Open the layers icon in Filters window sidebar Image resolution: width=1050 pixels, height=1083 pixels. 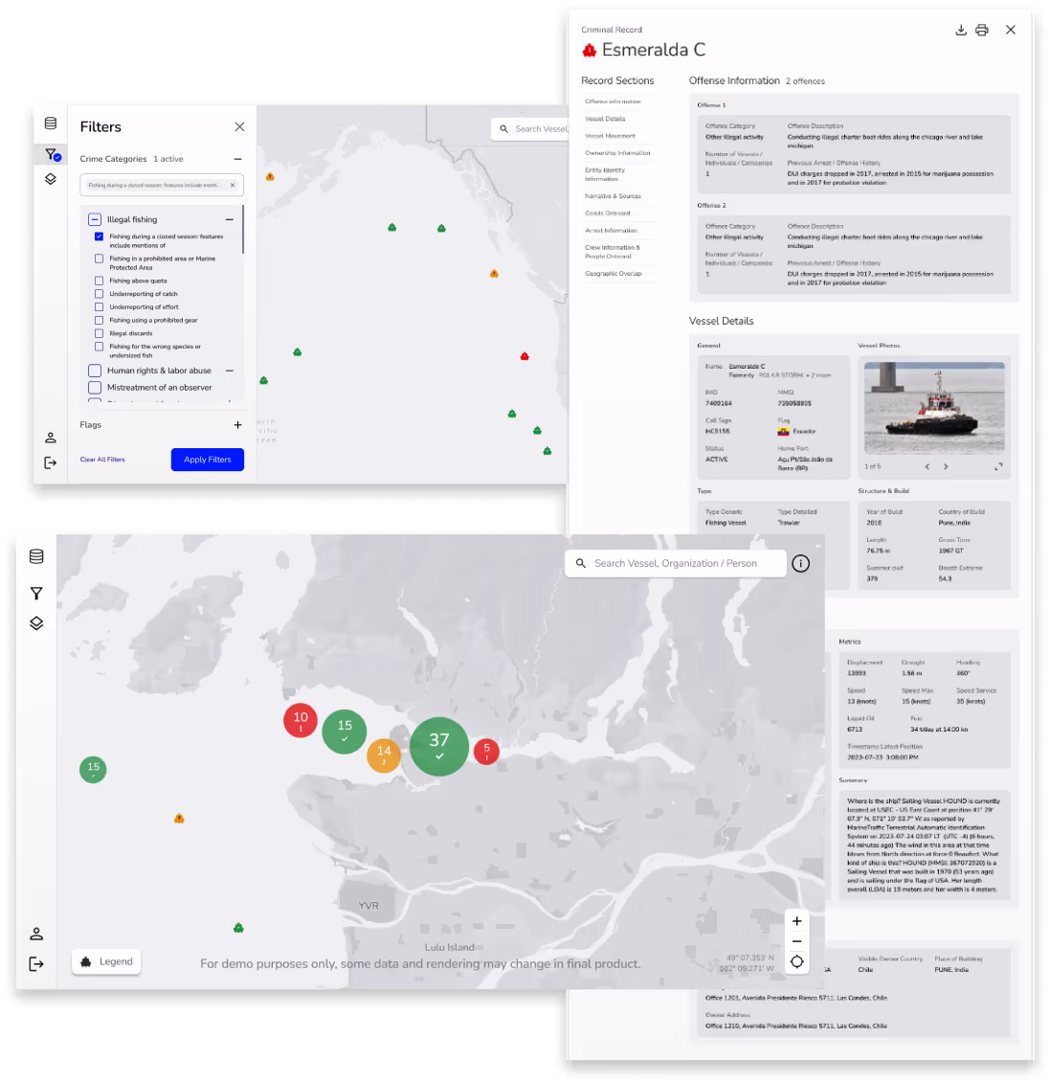pyautogui.click(x=51, y=180)
